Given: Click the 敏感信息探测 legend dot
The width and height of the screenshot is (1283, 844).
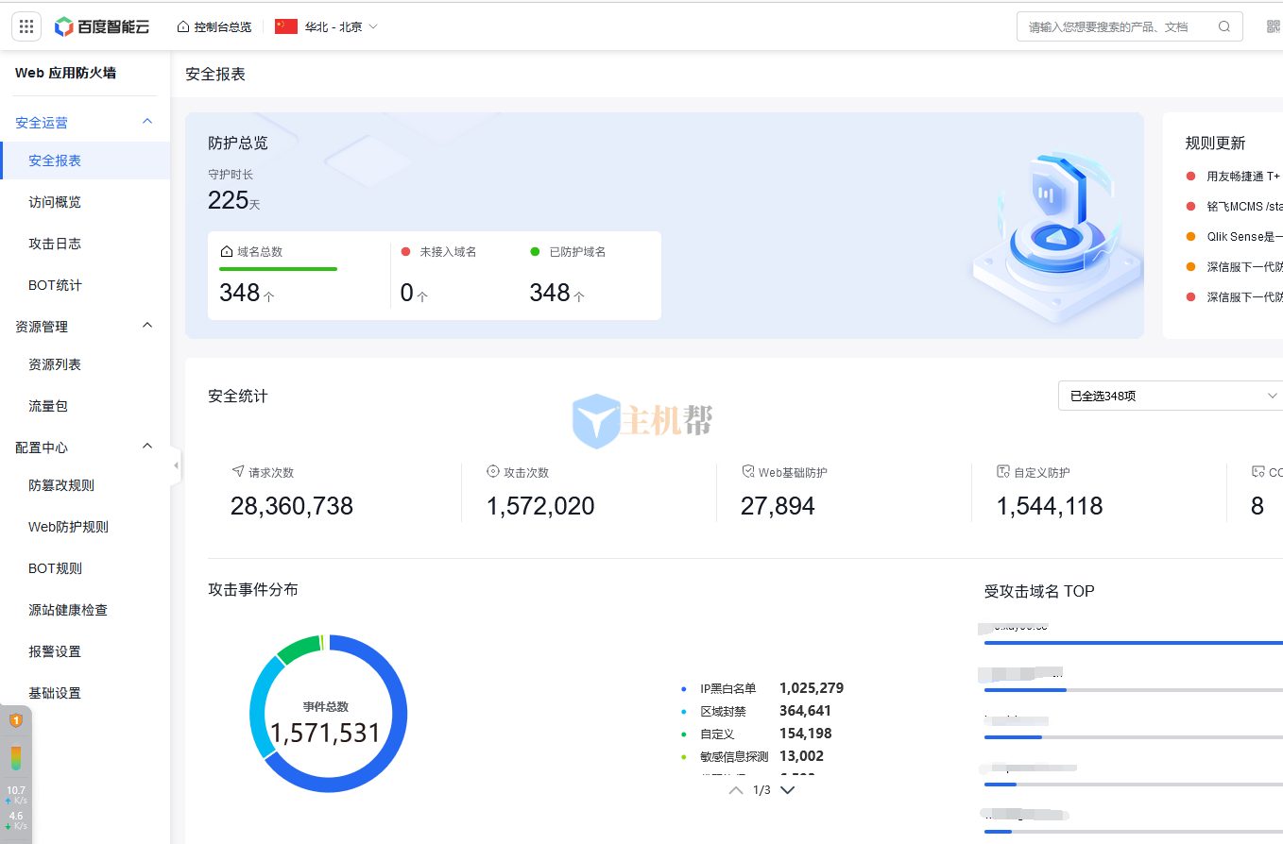Looking at the screenshot, I should click(x=684, y=756).
